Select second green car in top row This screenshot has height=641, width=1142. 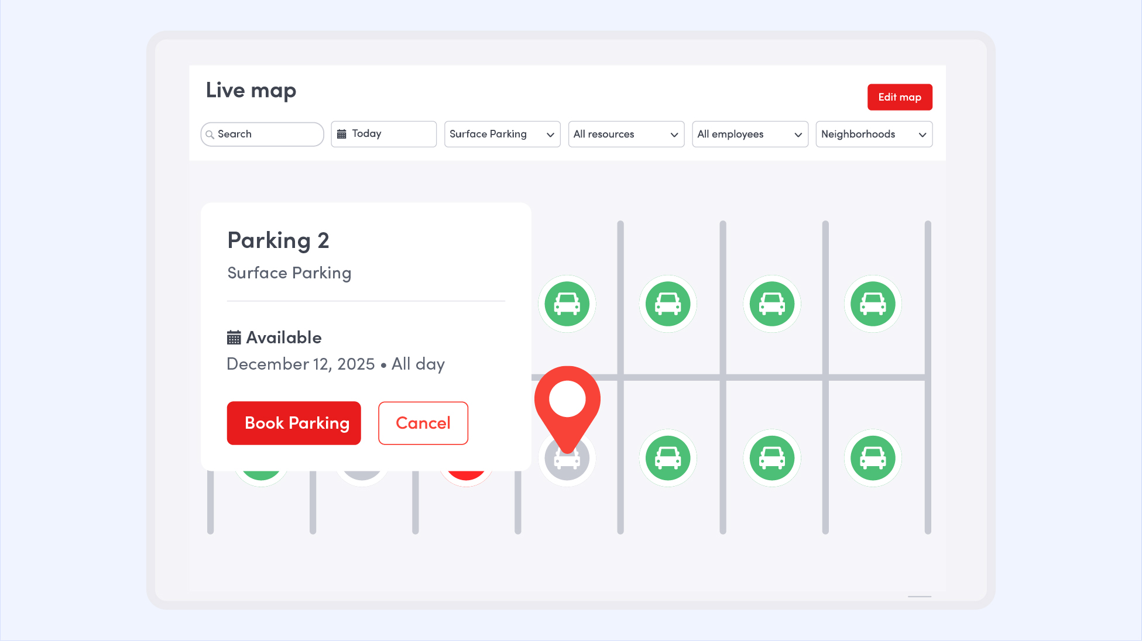667,304
